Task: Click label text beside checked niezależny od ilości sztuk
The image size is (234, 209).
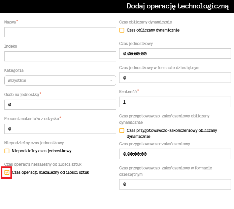Action: point(50,172)
